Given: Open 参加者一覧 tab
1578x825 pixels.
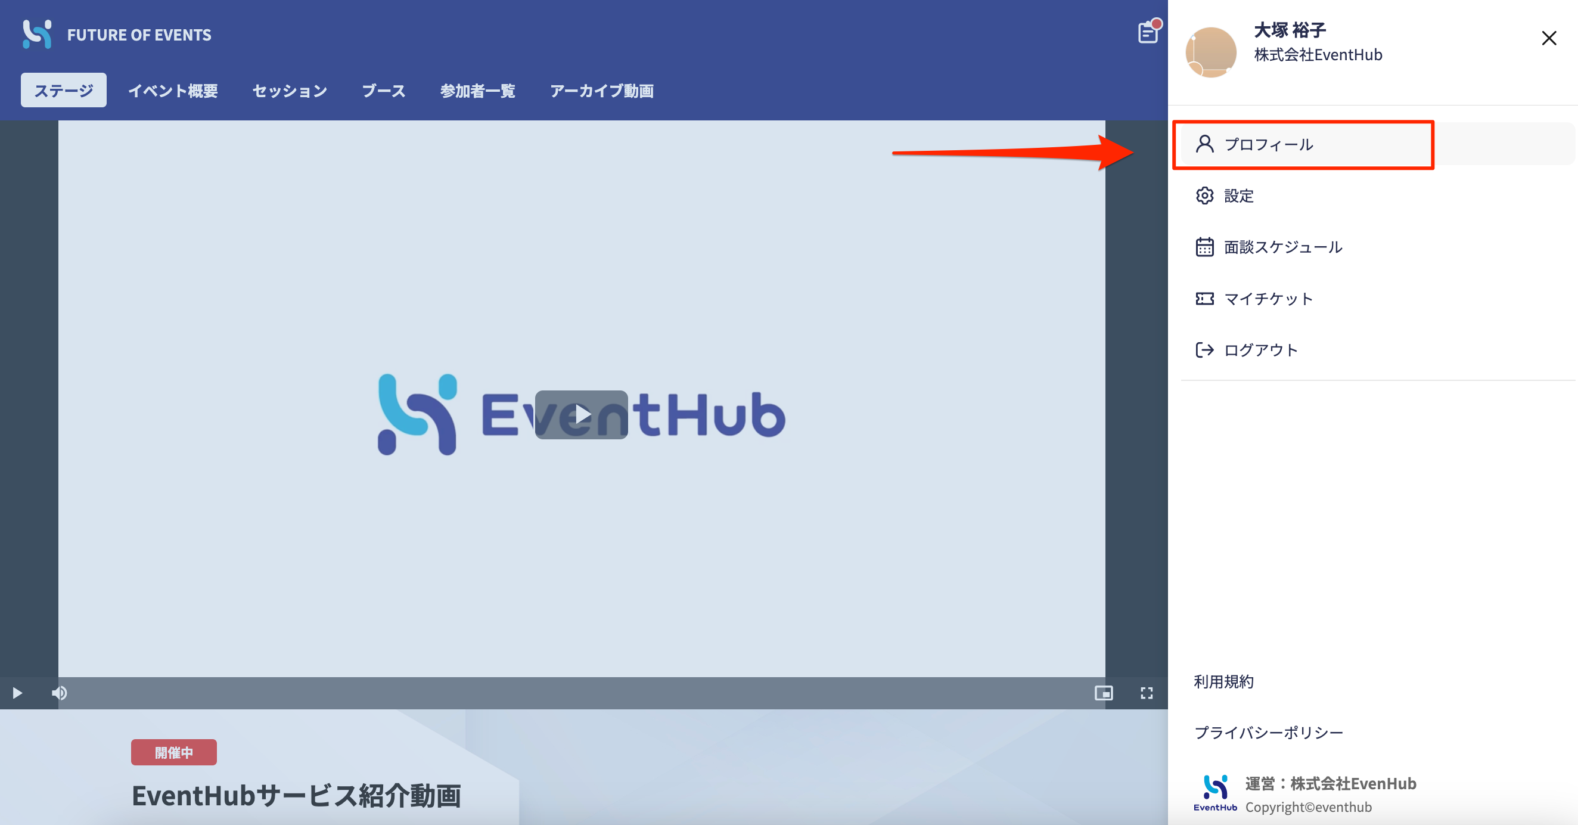Looking at the screenshot, I should click(x=478, y=91).
